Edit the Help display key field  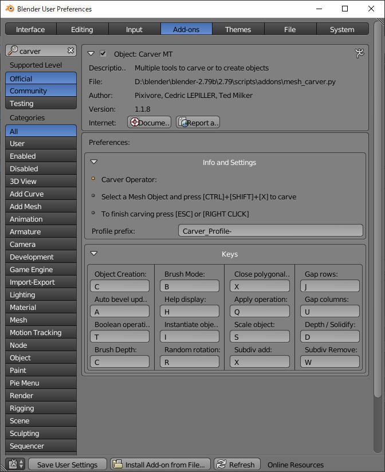190,312
